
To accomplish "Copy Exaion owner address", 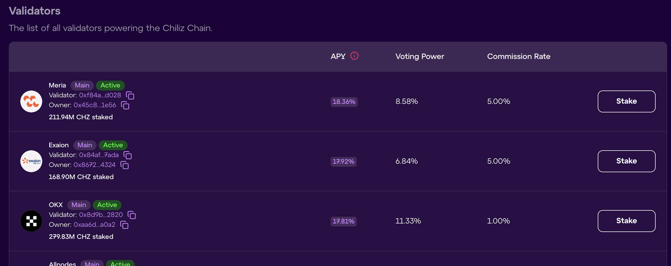I will (x=125, y=165).
